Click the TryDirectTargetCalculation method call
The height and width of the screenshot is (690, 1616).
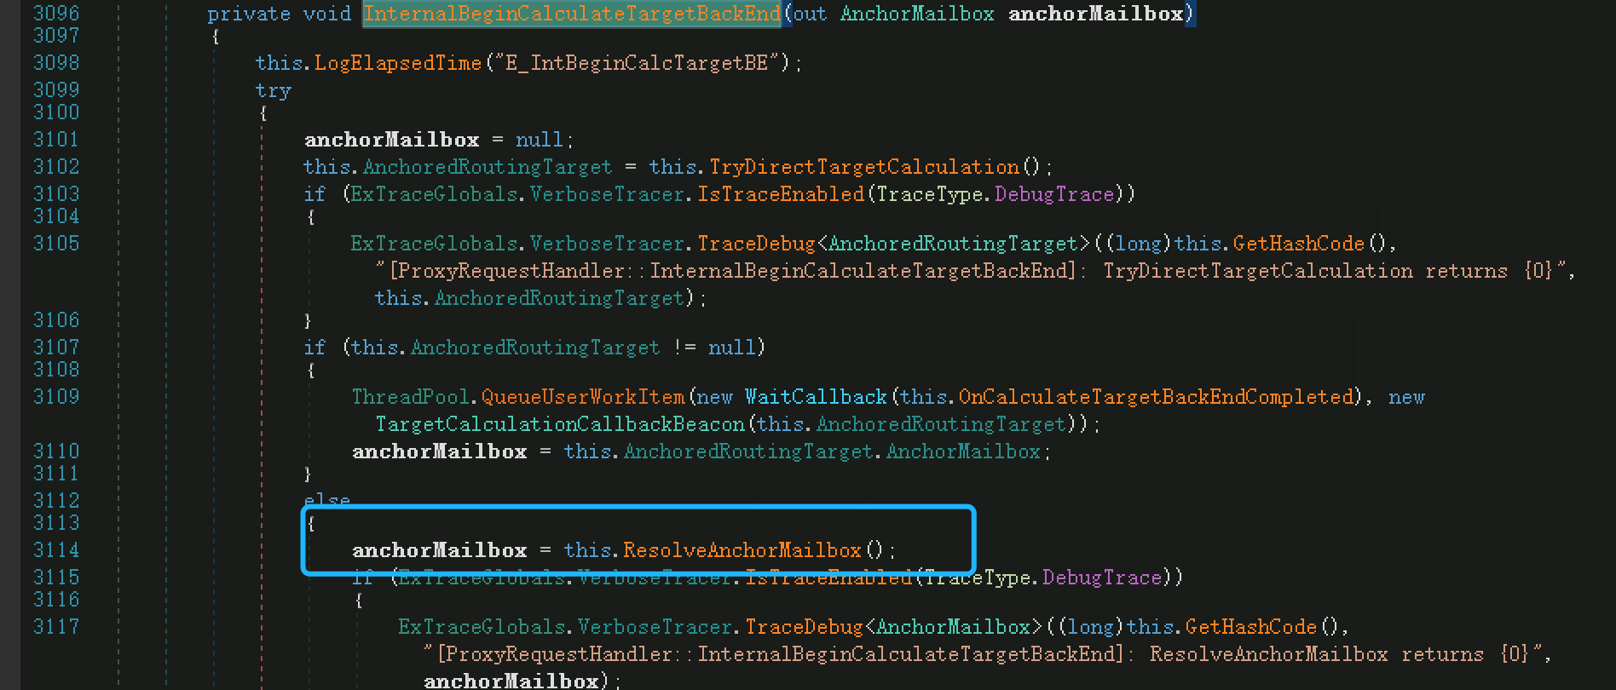864,167
